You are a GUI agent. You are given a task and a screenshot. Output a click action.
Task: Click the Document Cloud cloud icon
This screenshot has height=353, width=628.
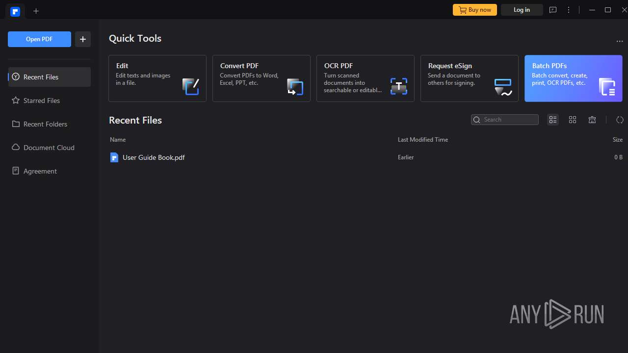pos(16,148)
